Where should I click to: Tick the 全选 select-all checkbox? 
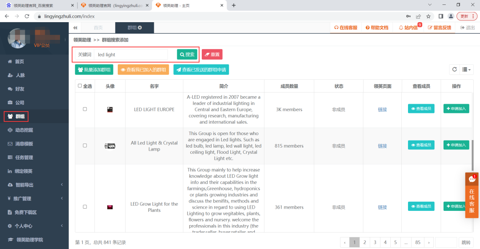click(x=80, y=86)
